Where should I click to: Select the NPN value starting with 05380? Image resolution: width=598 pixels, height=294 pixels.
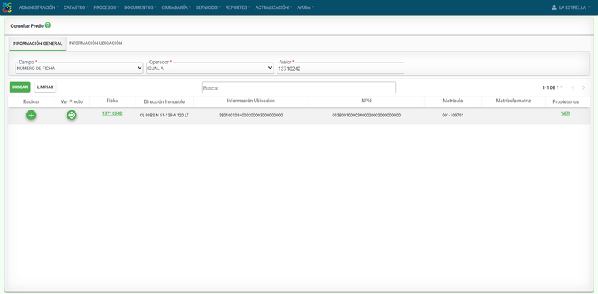(x=366, y=116)
